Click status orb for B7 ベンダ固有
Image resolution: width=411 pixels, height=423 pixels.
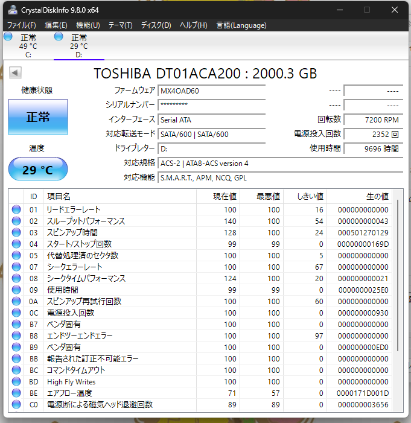(x=16, y=324)
